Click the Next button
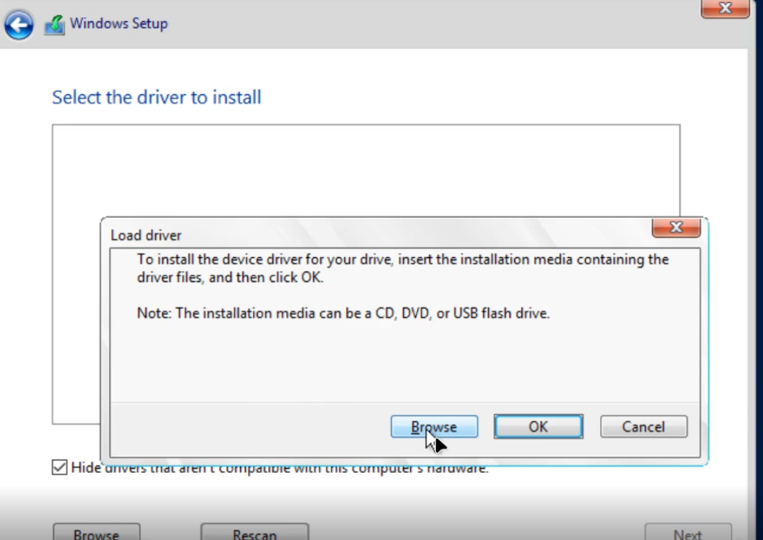763x540 pixels. tap(687, 533)
